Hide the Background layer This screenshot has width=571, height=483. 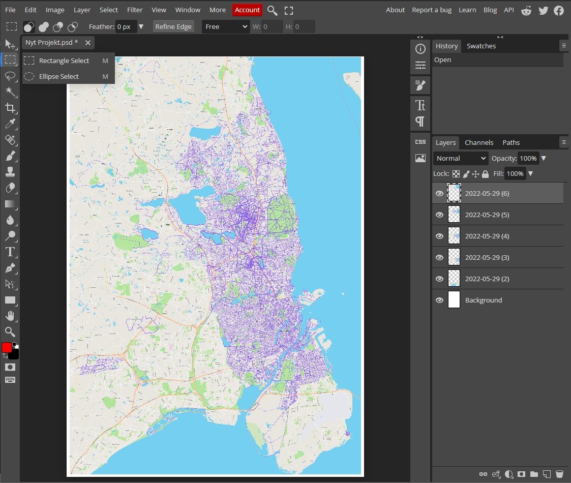(x=439, y=300)
